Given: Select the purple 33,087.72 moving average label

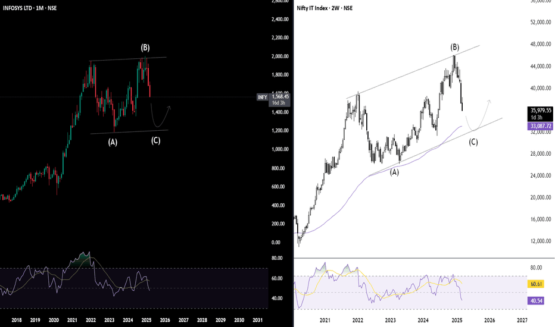Looking at the screenshot, I should click(541, 126).
